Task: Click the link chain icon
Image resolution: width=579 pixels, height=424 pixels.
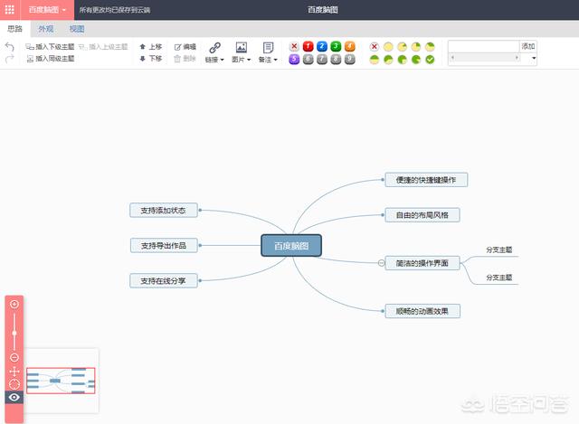Action: click(x=214, y=48)
